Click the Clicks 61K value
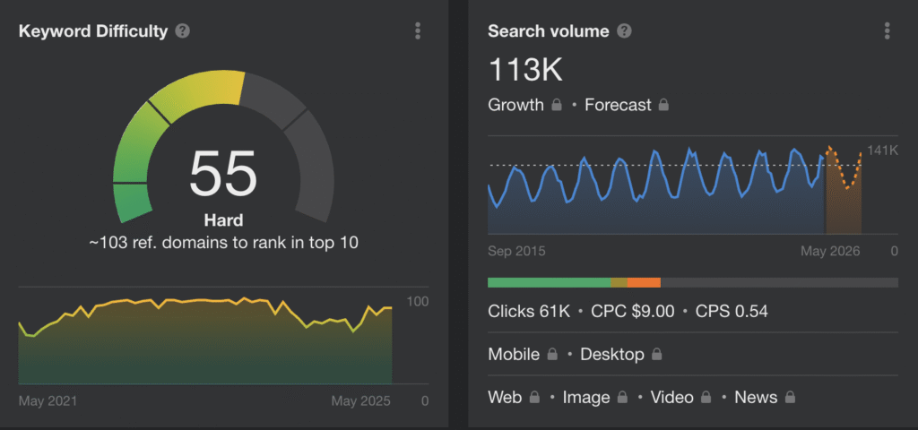Screen dimensions: 918x430 click(x=529, y=311)
